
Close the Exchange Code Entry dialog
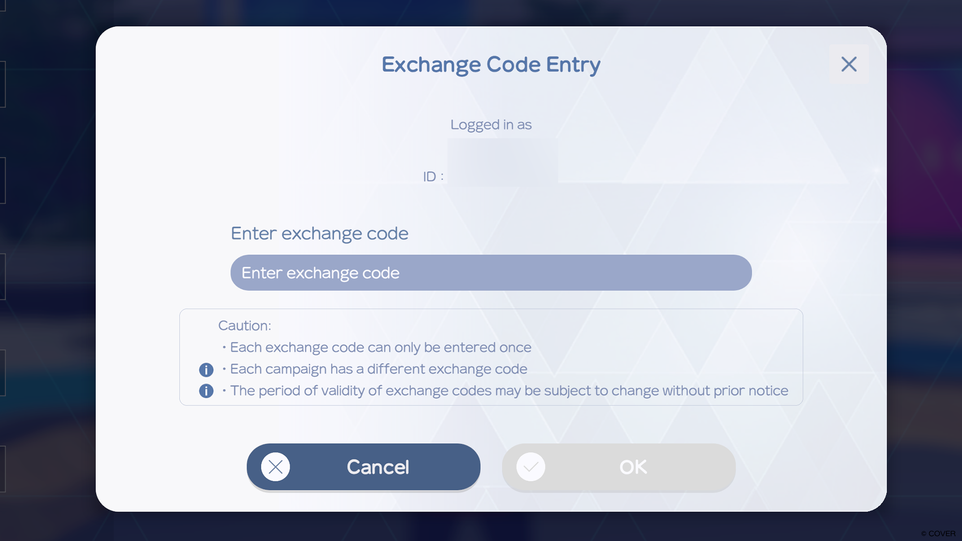pyautogui.click(x=849, y=64)
